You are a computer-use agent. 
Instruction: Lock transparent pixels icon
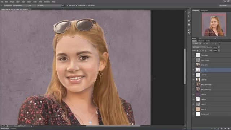(197, 51)
